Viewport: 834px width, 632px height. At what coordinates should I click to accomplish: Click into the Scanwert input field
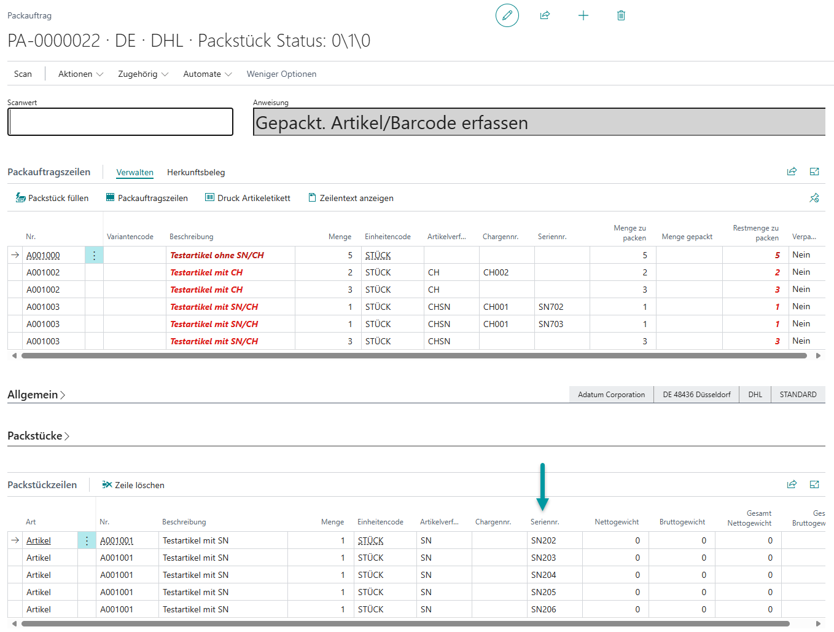pos(120,122)
